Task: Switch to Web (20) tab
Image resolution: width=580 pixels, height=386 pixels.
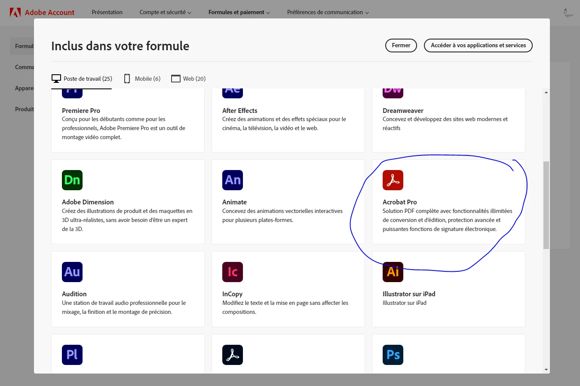Action: pyautogui.click(x=188, y=79)
